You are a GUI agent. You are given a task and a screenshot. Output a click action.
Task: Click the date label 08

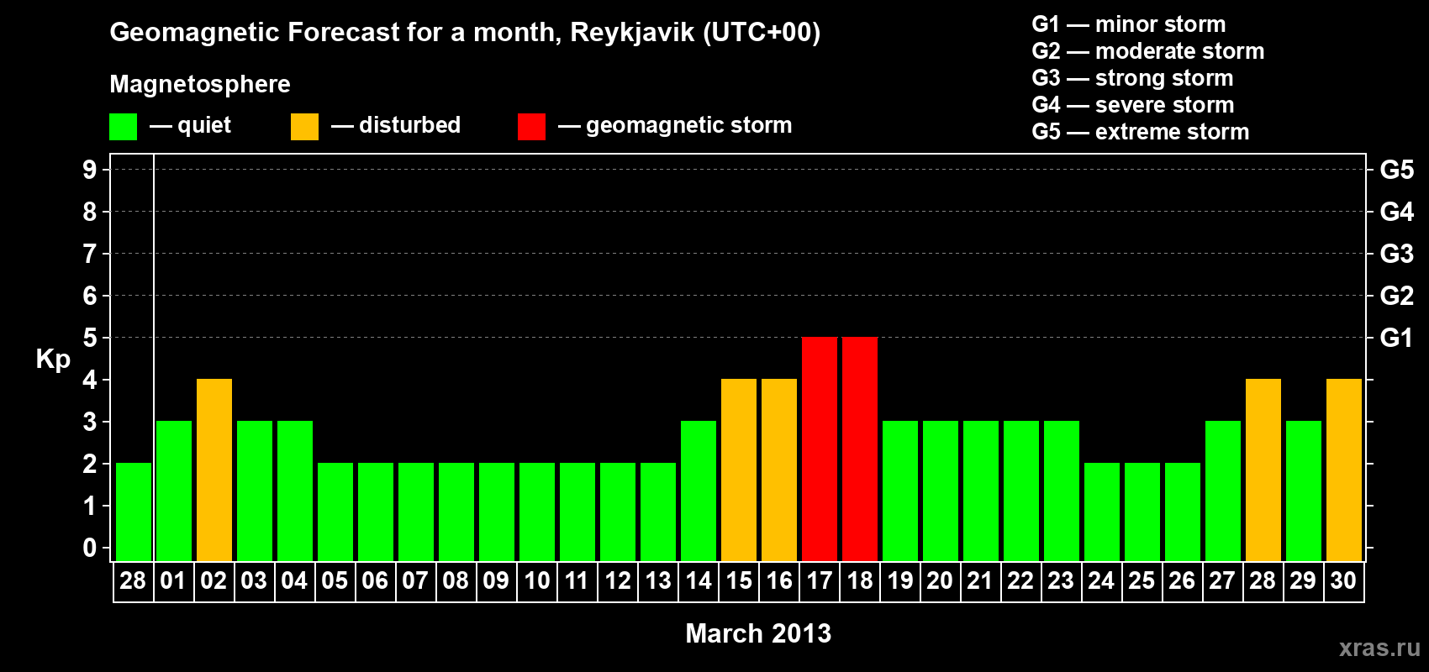pos(456,581)
